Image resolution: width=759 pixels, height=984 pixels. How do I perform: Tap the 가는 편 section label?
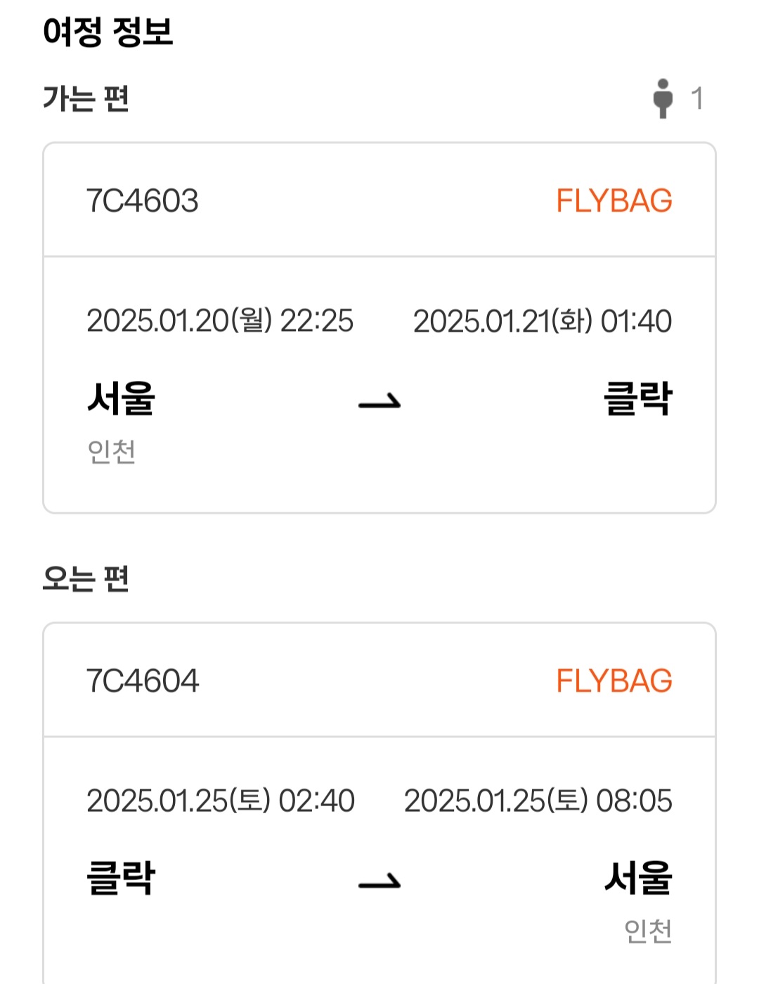click(86, 98)
